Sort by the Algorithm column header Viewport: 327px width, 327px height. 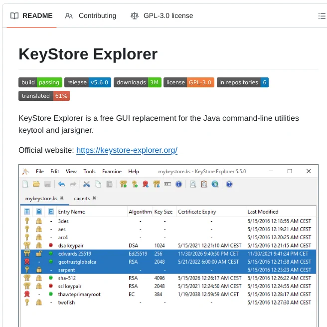pyautogui.click(x=140, y=212)
